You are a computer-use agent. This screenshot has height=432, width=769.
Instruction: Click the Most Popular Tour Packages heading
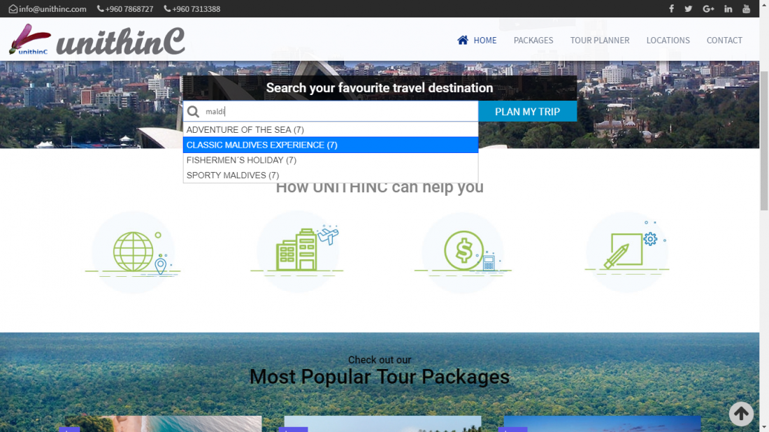click(380, 377)
